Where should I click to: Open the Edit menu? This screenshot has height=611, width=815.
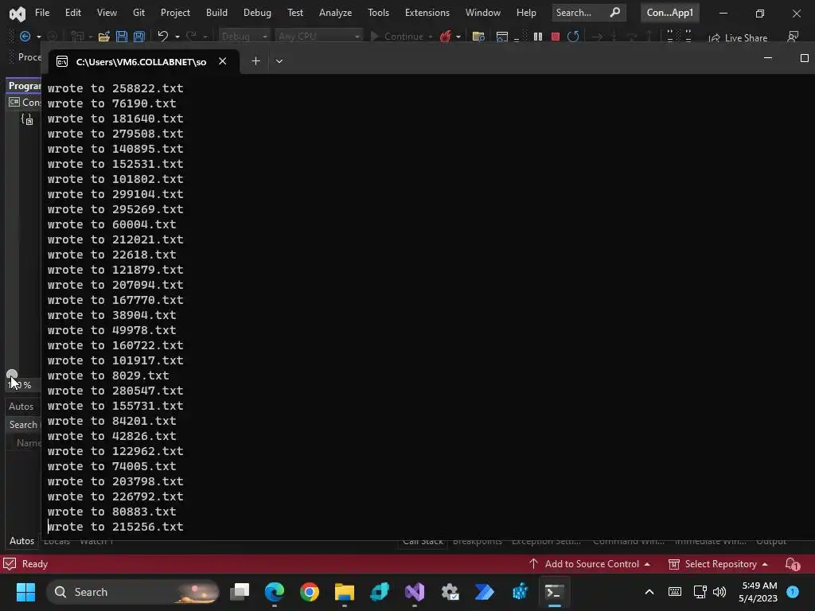(72, 13)
